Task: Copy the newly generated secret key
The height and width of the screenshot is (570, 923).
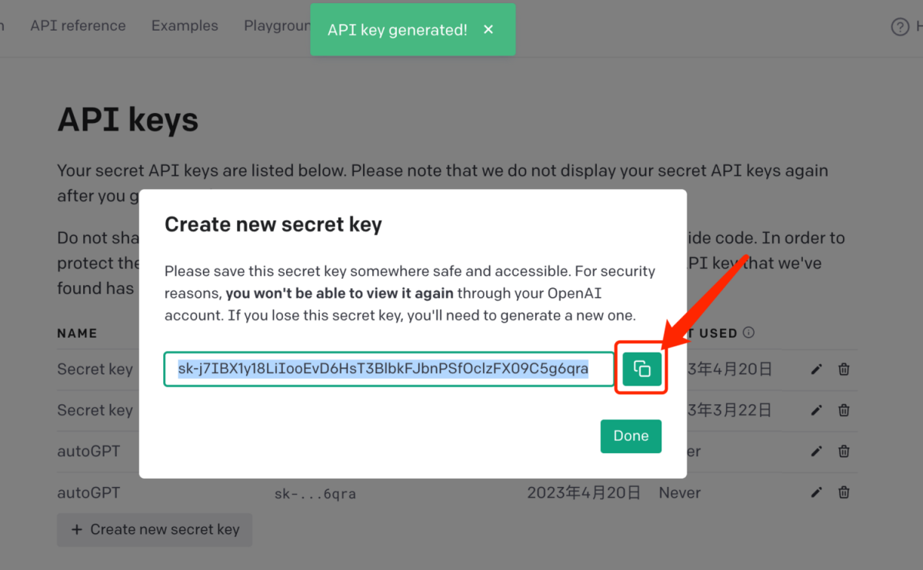Action: tap(641, 370)
